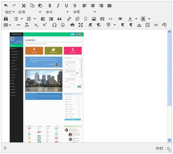The height and width of the screenshot is (154, 173).
Task: Open the 格式 dropdown menu
Action: tap(10, 12)
